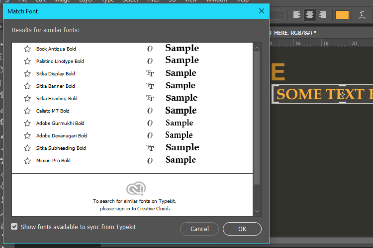Viewport: 373px width, 248px height.
Task: Choose Sitka Banner Bold from results
Action: (x=55, y=86)
